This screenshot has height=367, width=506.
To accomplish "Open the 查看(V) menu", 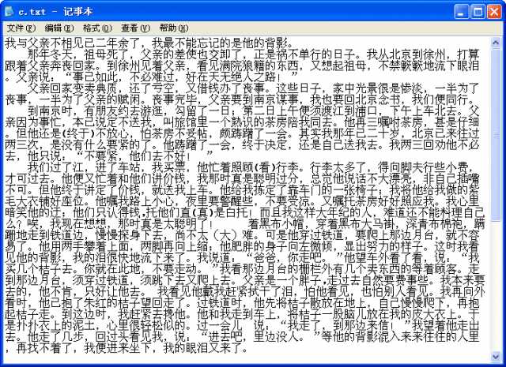I will point(135,28).
